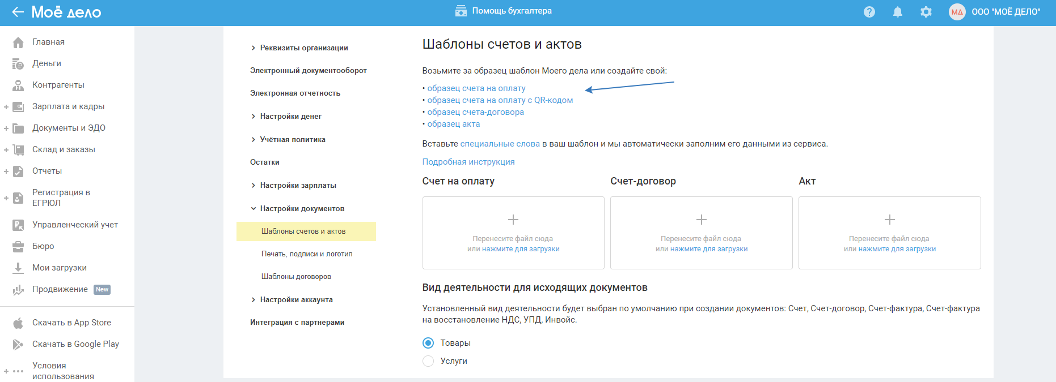Click the Документы и ЭДО folder icon
Viewport: 1056px width, 382px height.
tap(18, 128)
